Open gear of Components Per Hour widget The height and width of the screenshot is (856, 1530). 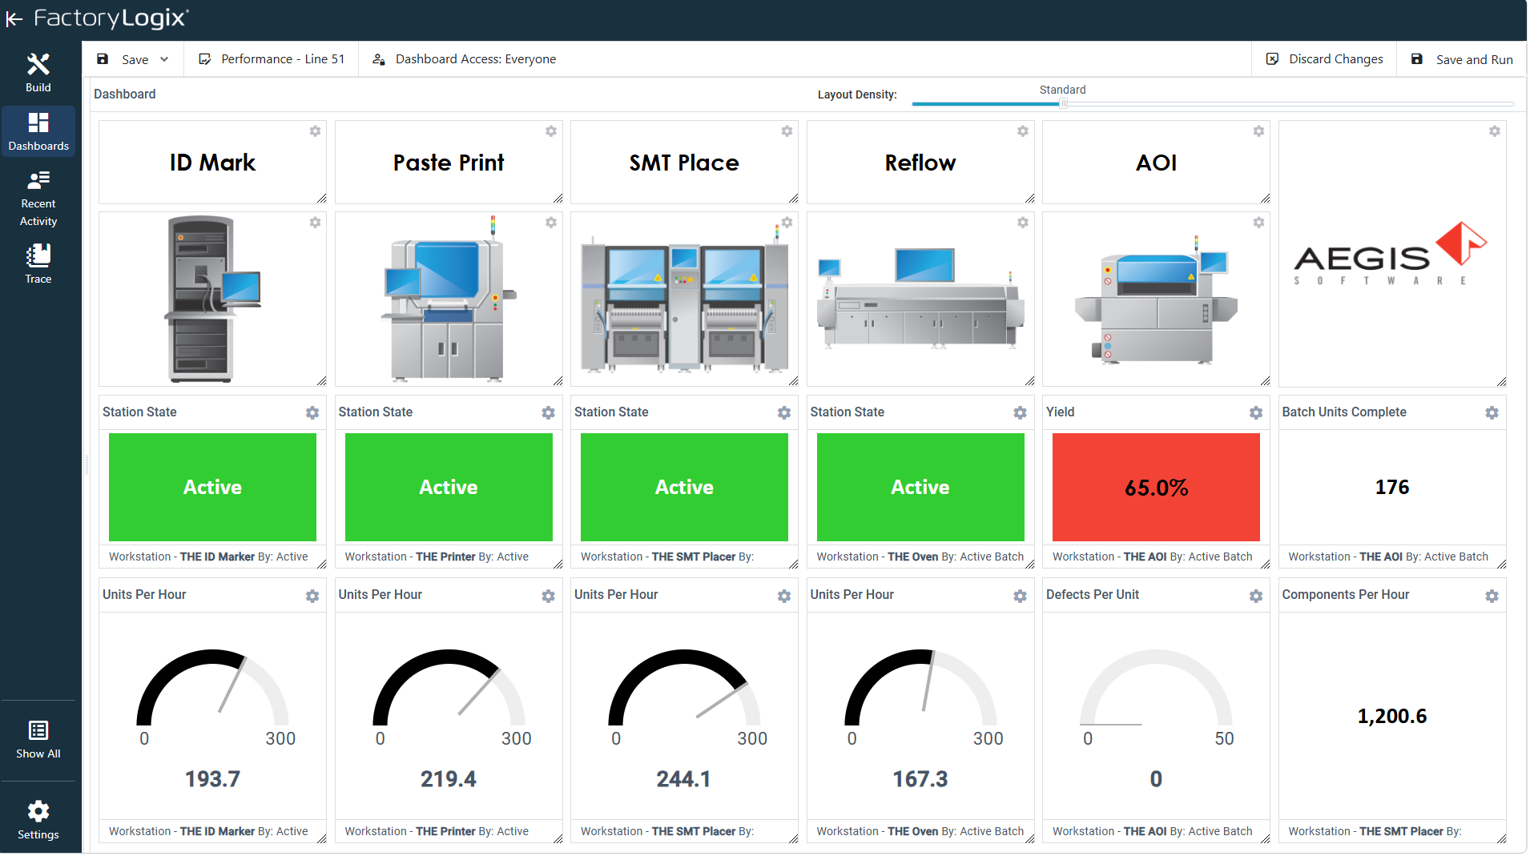tap(1492, 597)
